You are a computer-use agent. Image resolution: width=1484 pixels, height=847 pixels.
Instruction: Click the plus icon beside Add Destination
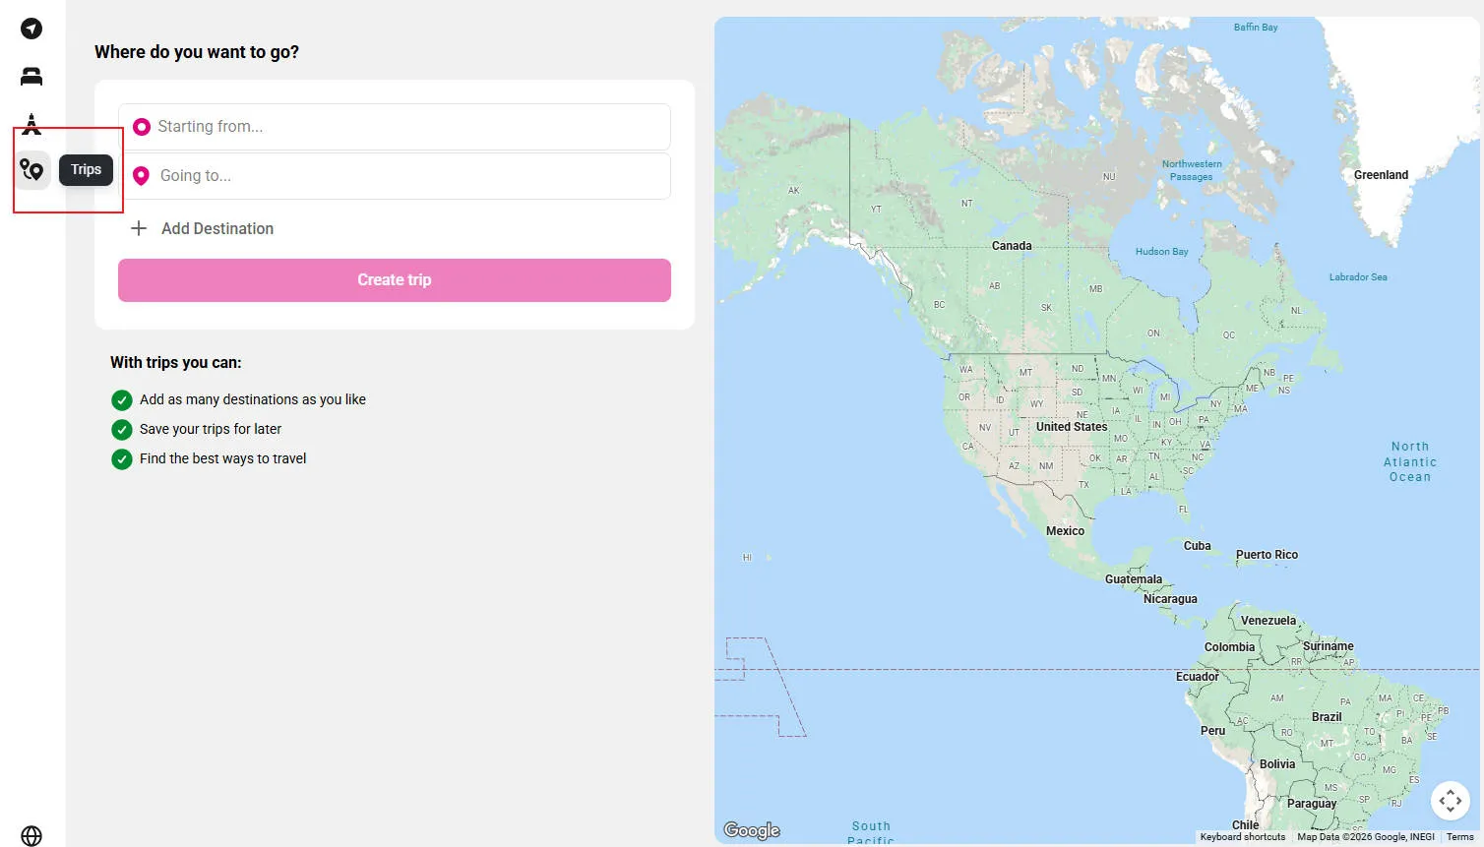click(139, 228)
